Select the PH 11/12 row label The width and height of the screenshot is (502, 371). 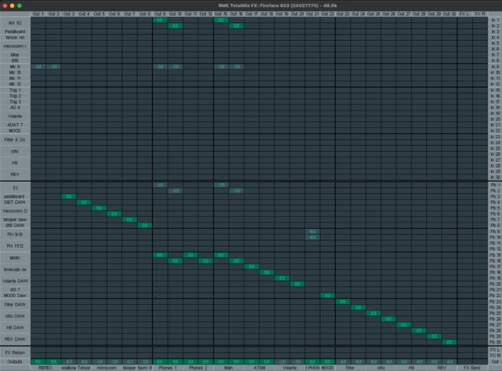[x=15, y=246]
